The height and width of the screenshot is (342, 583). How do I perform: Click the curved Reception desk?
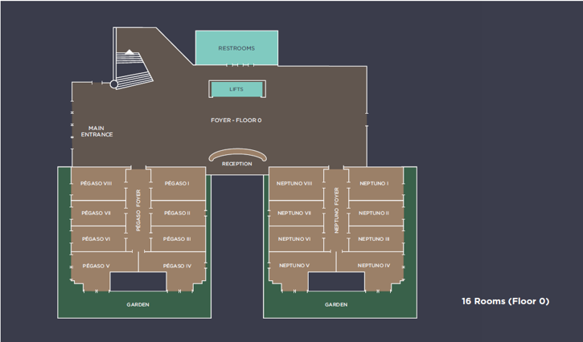236,156
